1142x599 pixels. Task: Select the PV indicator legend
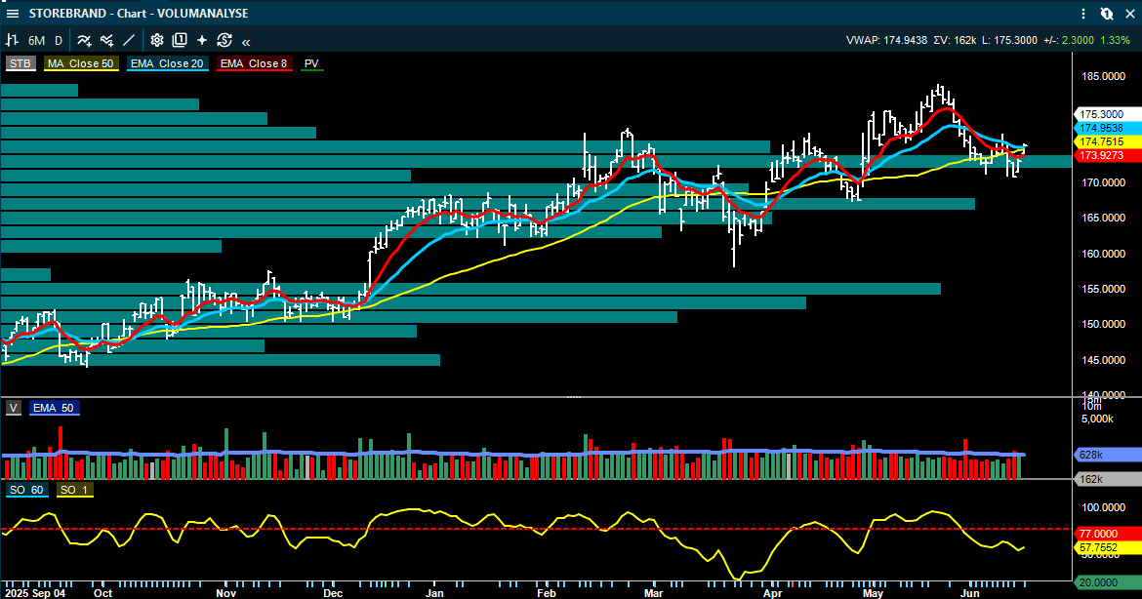(x=311, y=63)
